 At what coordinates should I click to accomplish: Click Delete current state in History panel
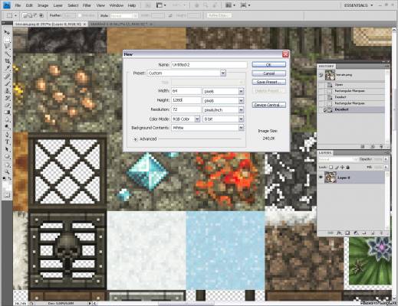point(381,146)
